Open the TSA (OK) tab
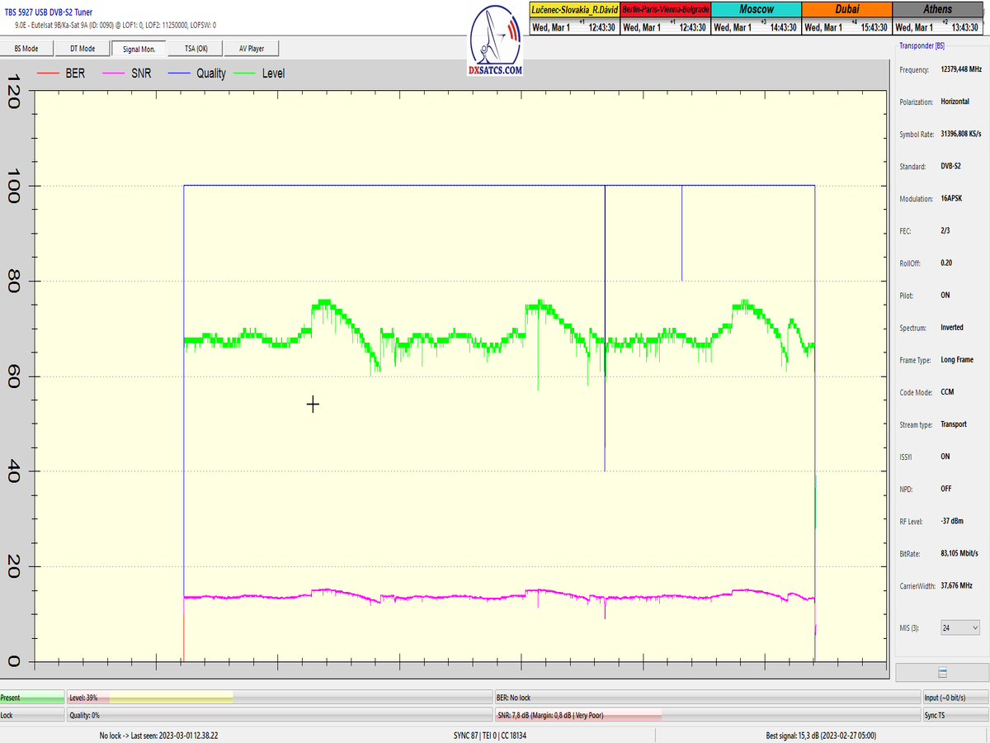The width and height of the screenshot is (990, 743). click(x=196, y=49)
